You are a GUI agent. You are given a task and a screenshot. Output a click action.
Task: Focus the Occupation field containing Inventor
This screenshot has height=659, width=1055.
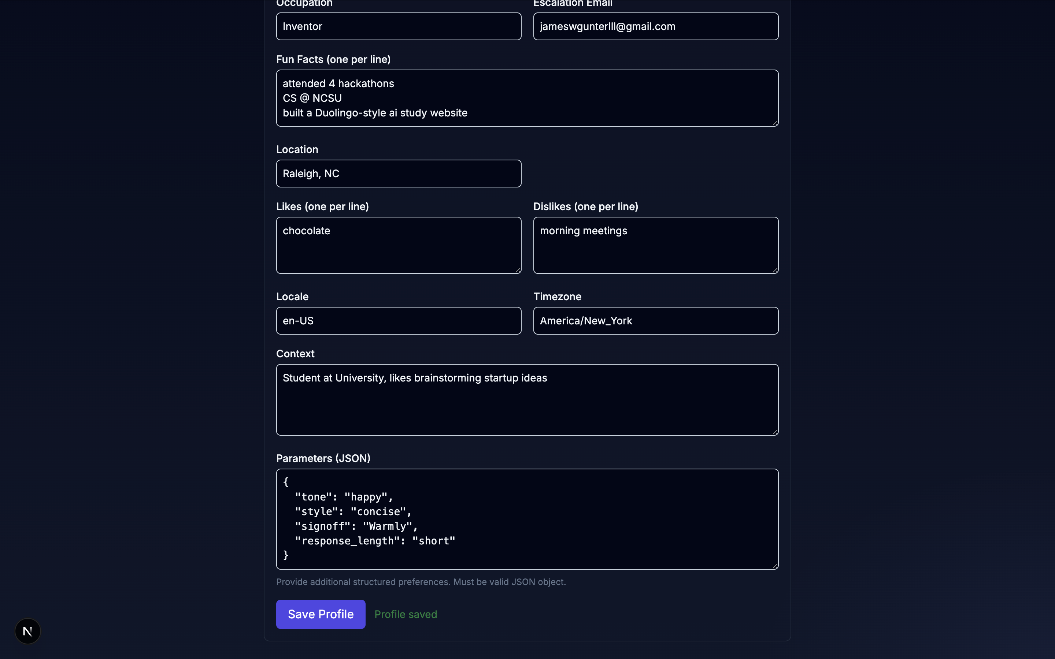point(398,27)
